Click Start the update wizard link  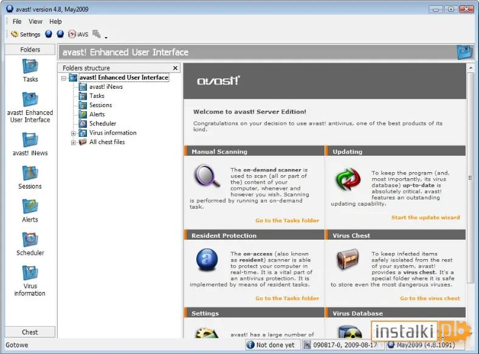pos(426,217)
